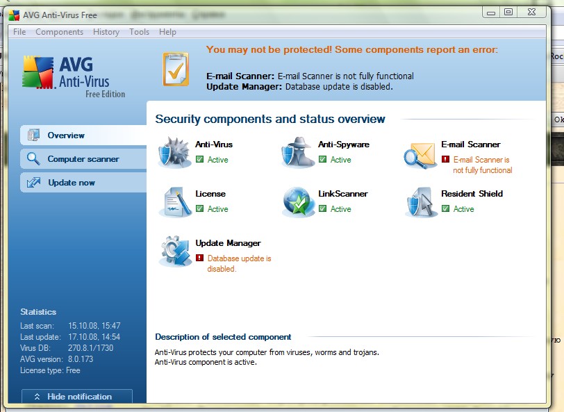Minimize the AVG Anti-Virus Free window
The width and height of the screenshot is (564, 412).
pos(491,13)
